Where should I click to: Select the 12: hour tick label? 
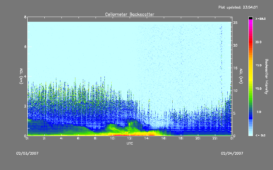pyautogui.click(x=130, y=138)
